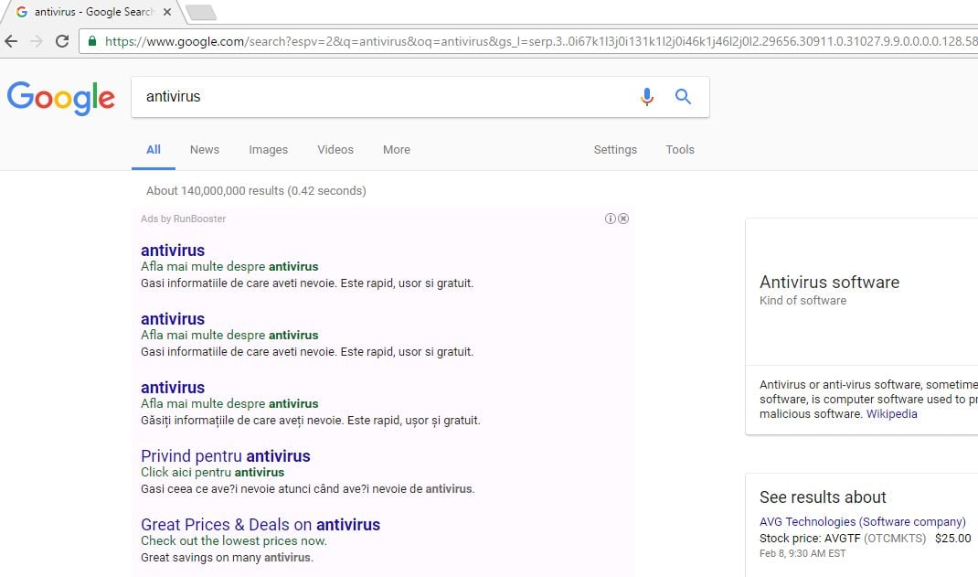Viewport: 978px width, 577px height.
Task: Click the Feb 8, 9:30 AM EST timestamp
Action: point(803,554)
